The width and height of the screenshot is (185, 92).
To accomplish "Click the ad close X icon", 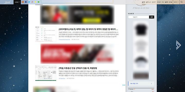I will (x=125, y=85).
